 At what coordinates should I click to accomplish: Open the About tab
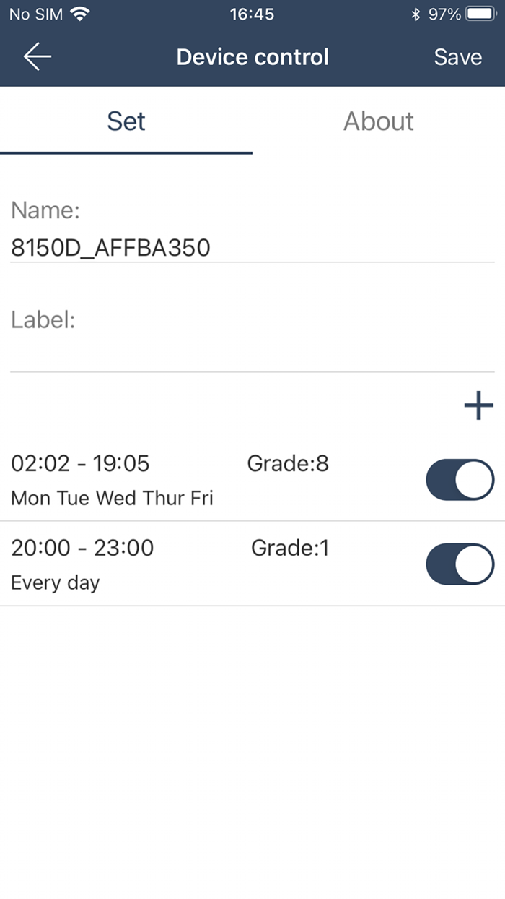[378, 121]
